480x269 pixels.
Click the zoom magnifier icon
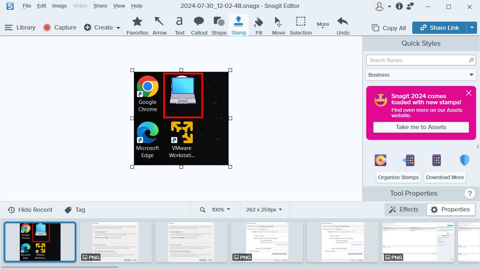pyautogui.click(x=203, y=210)
